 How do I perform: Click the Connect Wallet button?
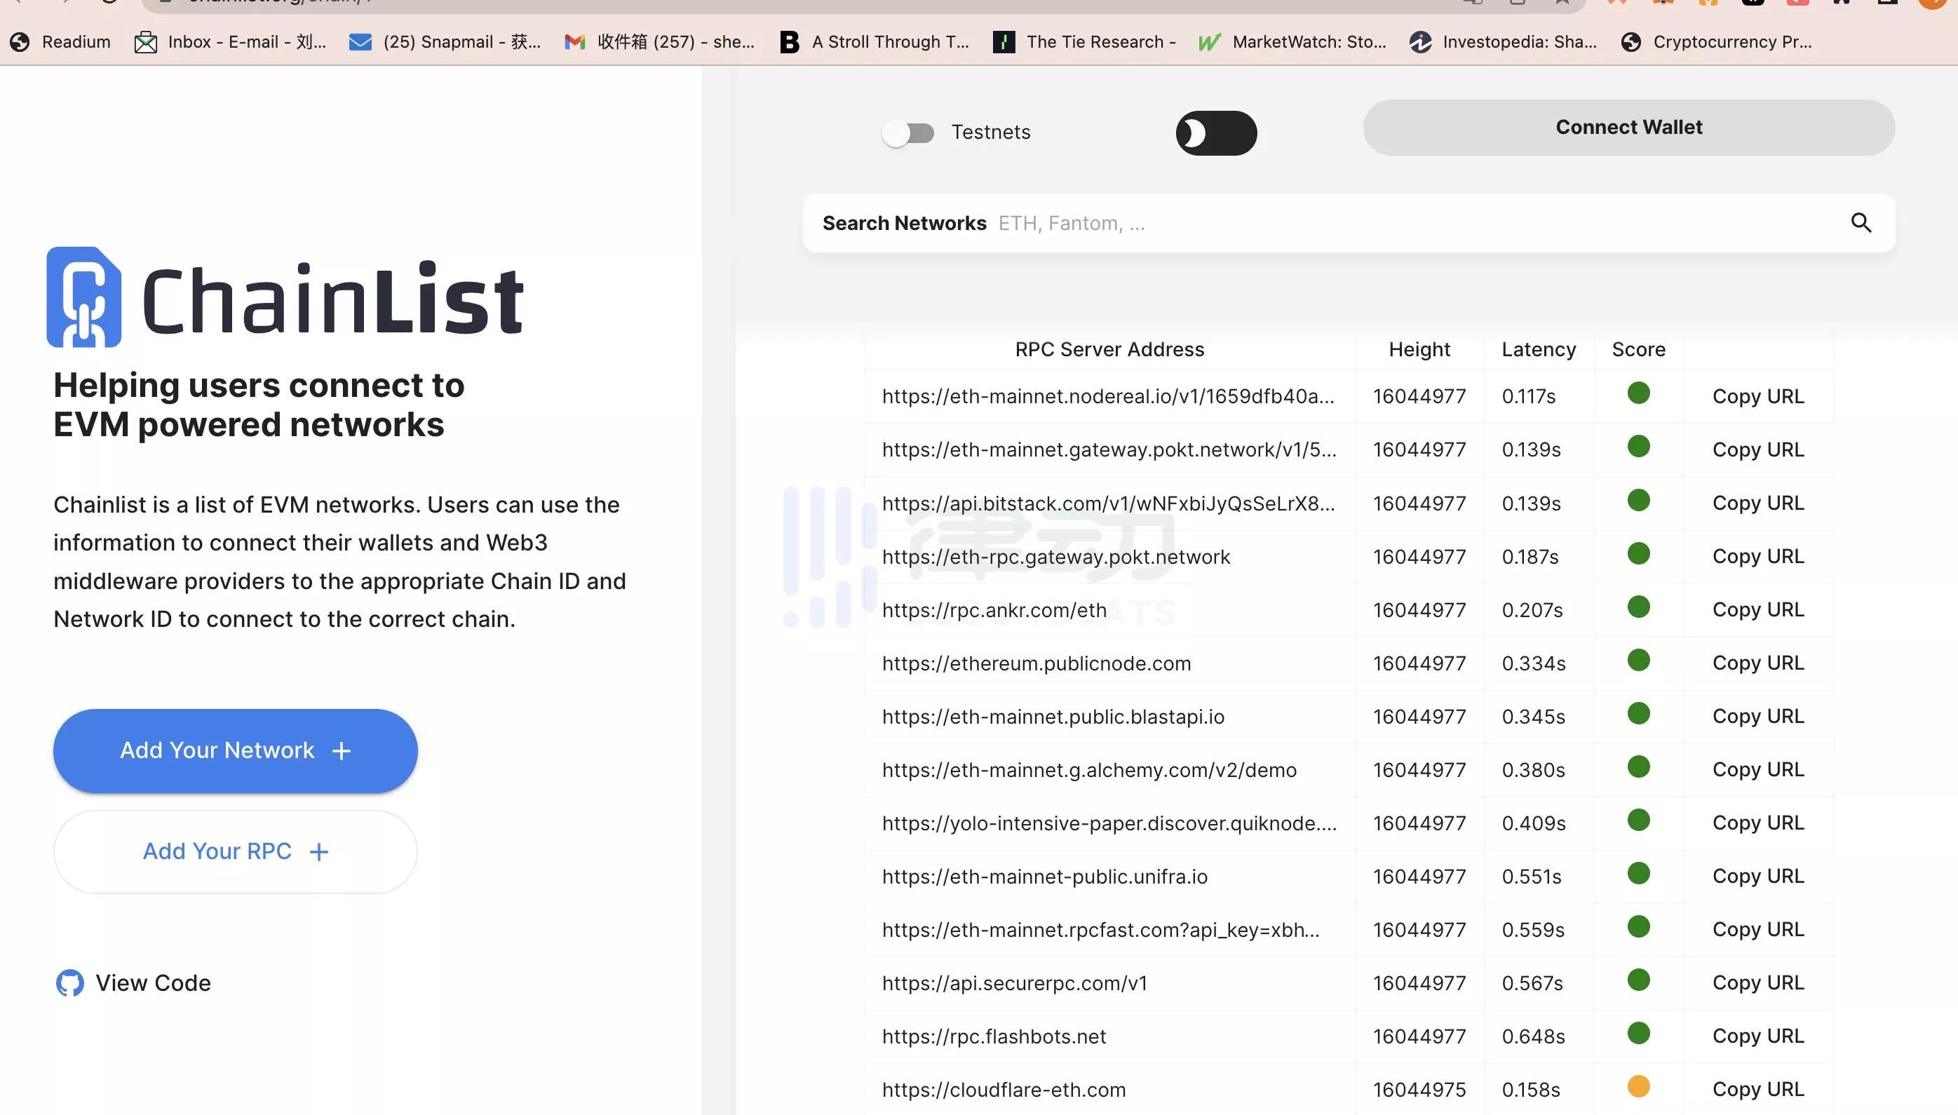tap(1628, 127)
